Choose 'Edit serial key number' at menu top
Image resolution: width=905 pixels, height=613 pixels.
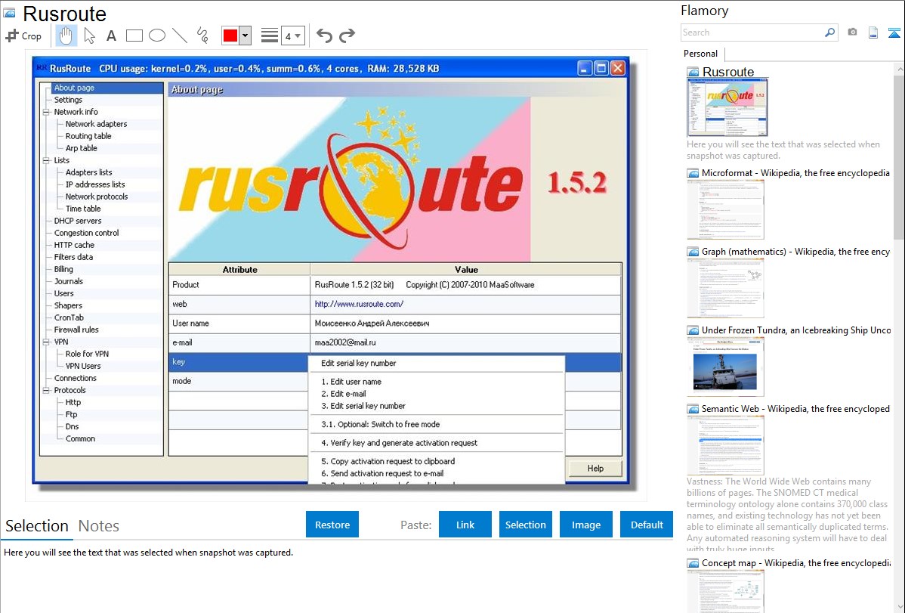(358, 364)
